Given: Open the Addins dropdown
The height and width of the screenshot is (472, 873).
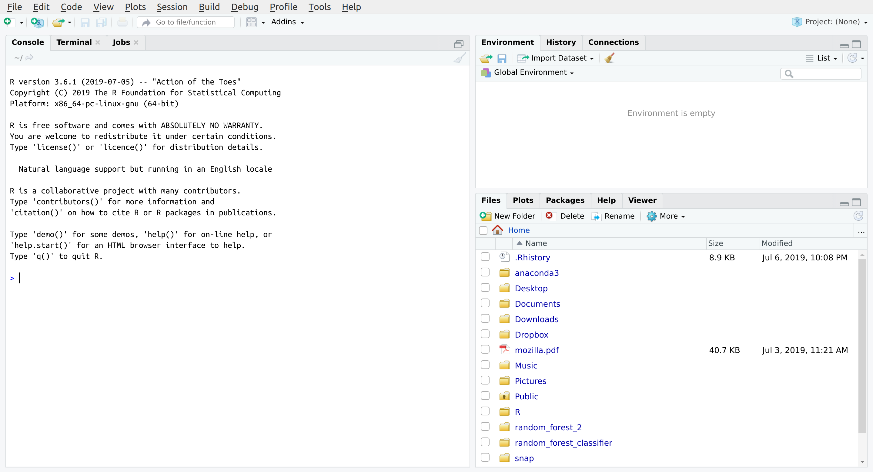Looking at the screenshot, I should tap(287, 22).
